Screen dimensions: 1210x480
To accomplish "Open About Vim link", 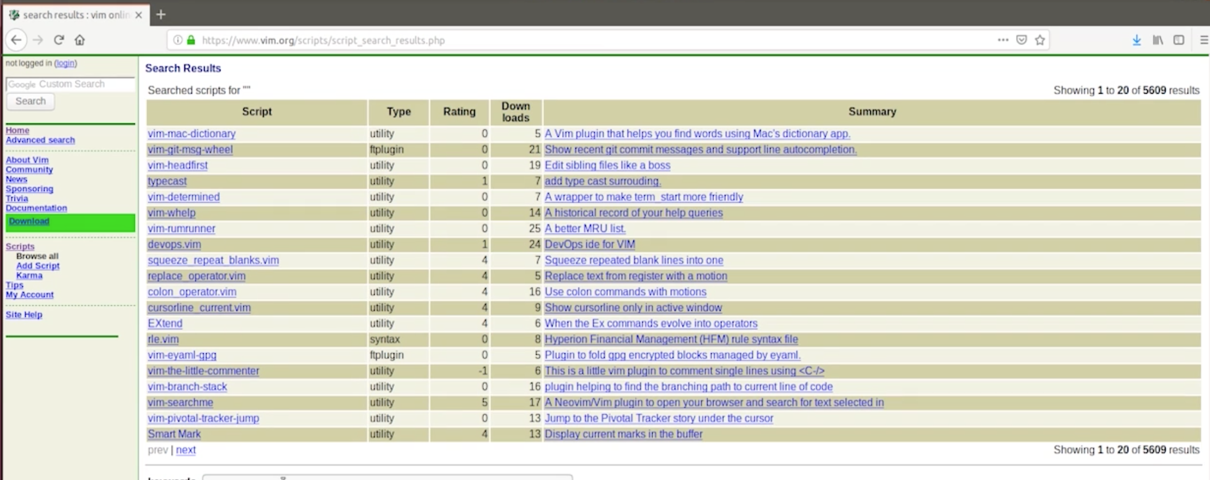I will (x=27, y=160).
